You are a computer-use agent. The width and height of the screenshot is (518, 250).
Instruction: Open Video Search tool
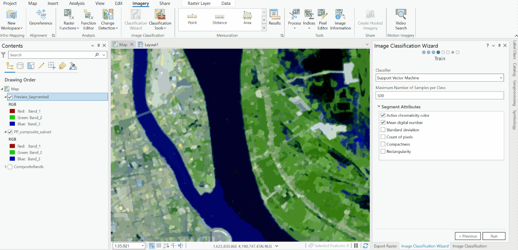click(401, 20)
